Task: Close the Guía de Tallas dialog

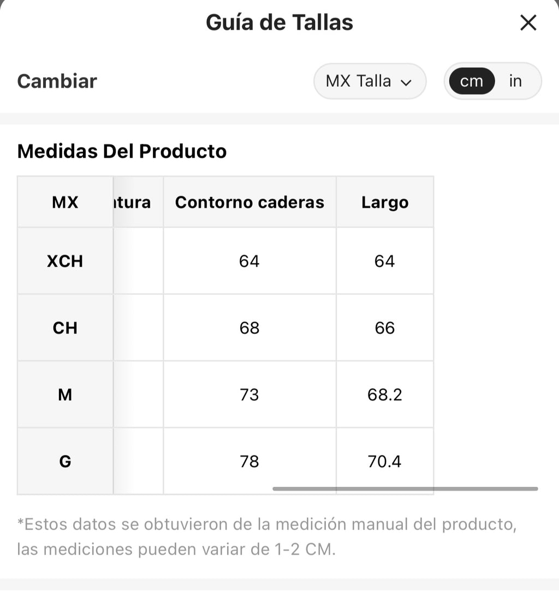Action: 528,23
